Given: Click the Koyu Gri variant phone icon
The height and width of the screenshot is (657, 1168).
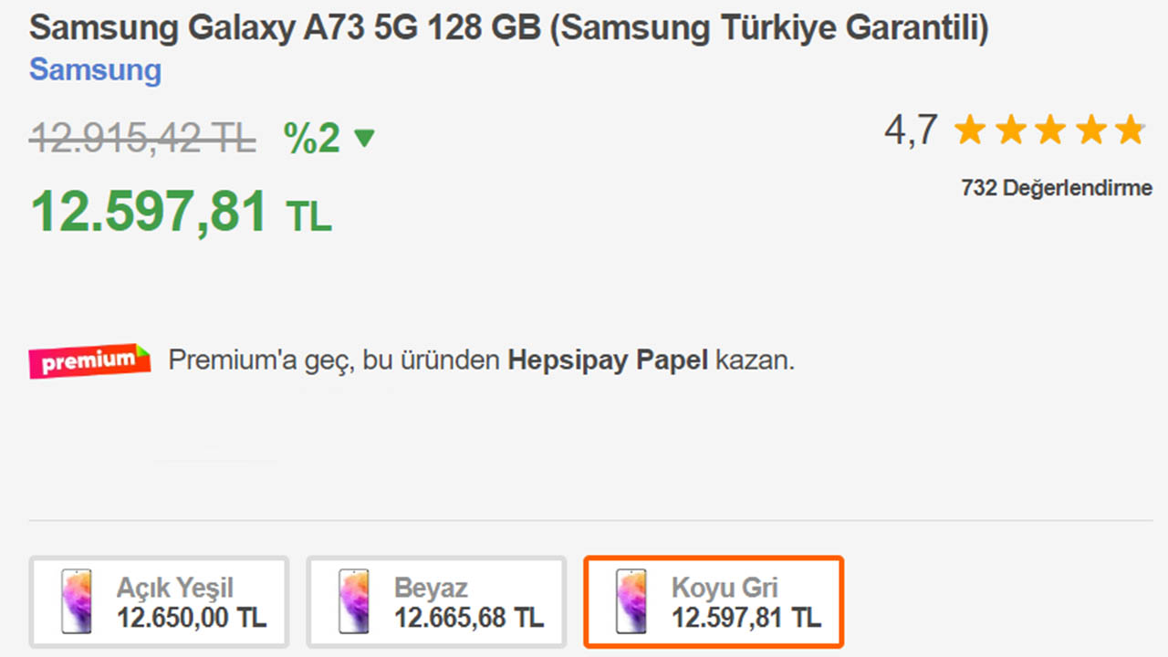Looking at the screenshot, I should (631, 600).
